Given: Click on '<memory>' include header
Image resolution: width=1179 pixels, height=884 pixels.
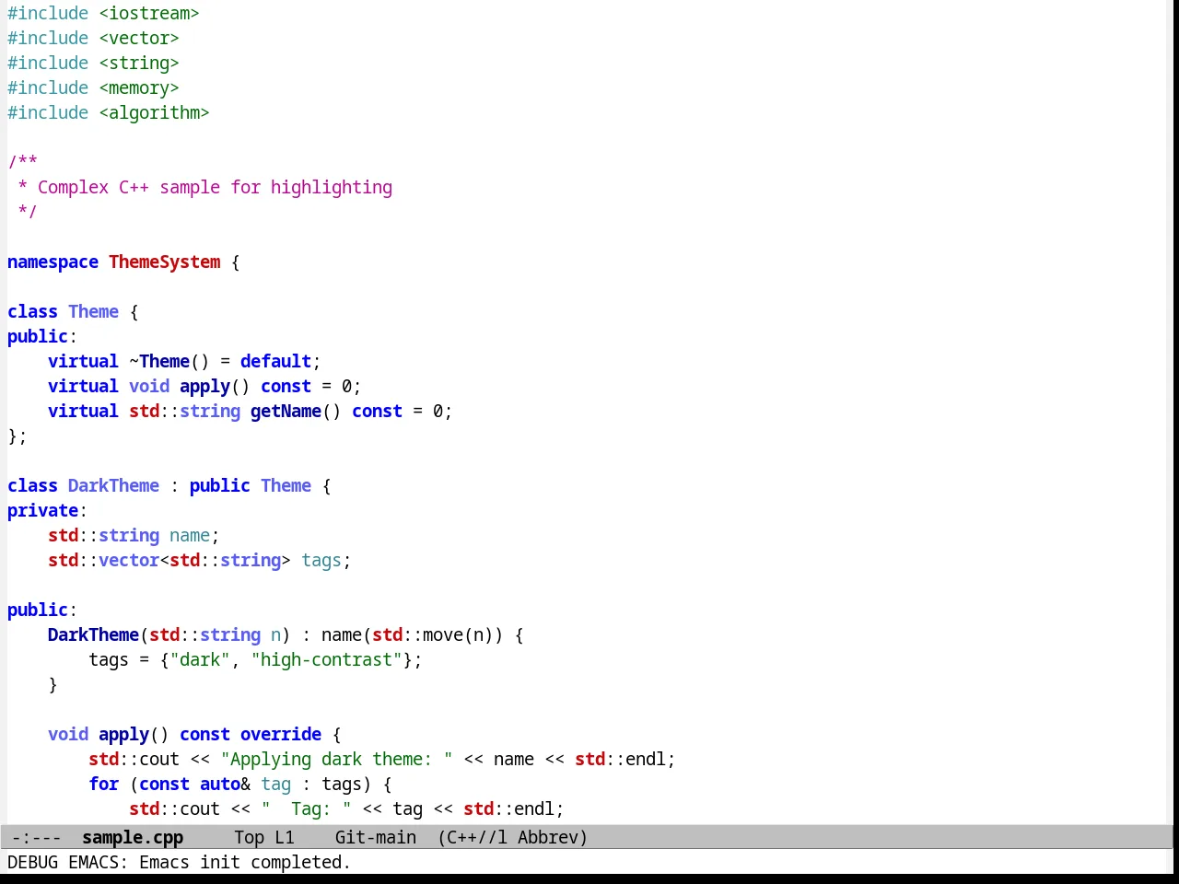Looking at the screenshot, I should pos(139,87).
